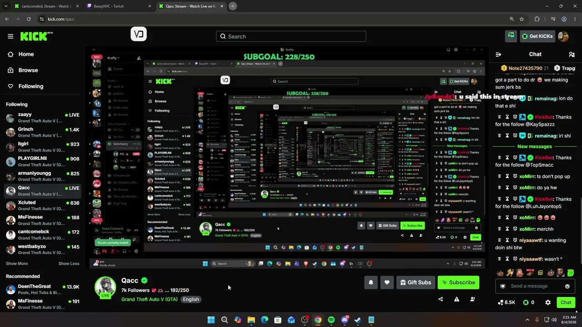582x327 pixels.
Task: Click the shield icon in chat input
Action: [x=503, y=286]
